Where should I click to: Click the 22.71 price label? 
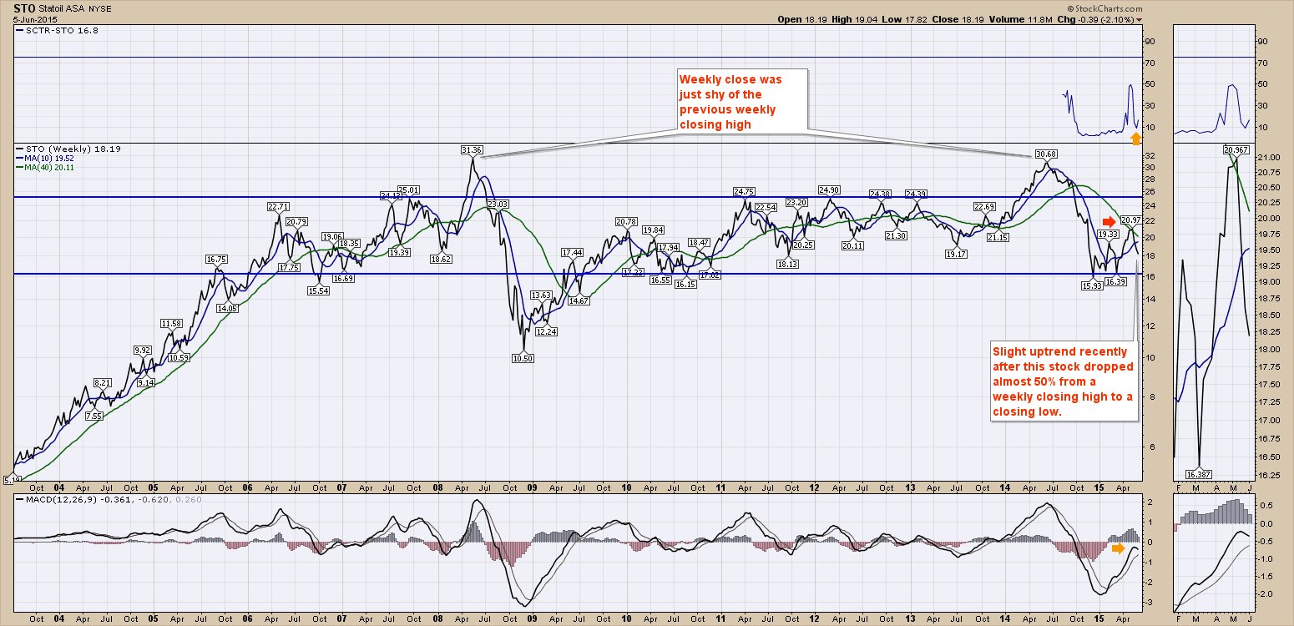(x=278, y=206)
